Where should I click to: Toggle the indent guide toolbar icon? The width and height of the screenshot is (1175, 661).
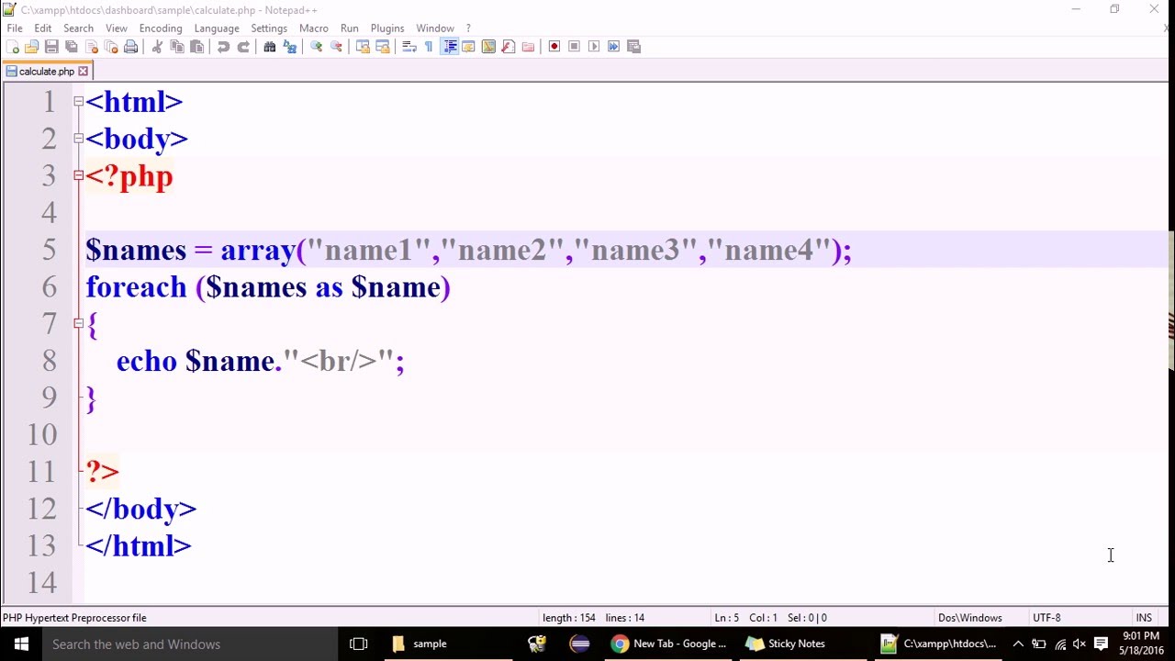point(449,47)
